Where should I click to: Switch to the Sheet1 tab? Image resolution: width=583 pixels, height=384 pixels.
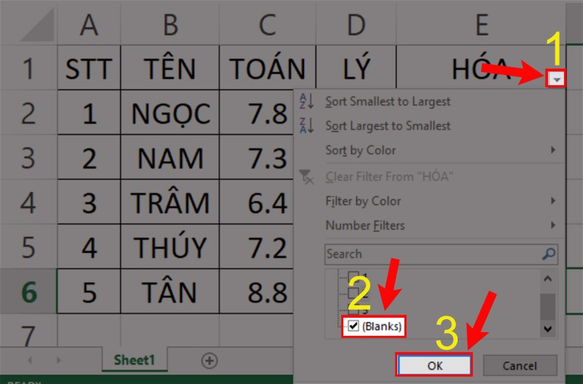(134, 360)
